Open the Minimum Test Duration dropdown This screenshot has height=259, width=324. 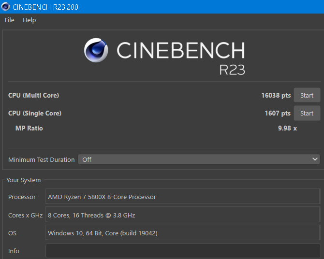coord(199,159)
